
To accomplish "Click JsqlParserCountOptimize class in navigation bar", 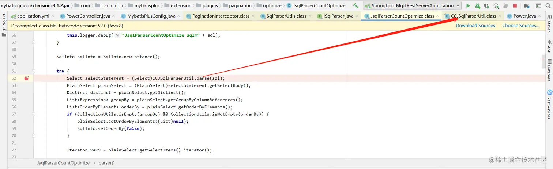I will 316,6.
